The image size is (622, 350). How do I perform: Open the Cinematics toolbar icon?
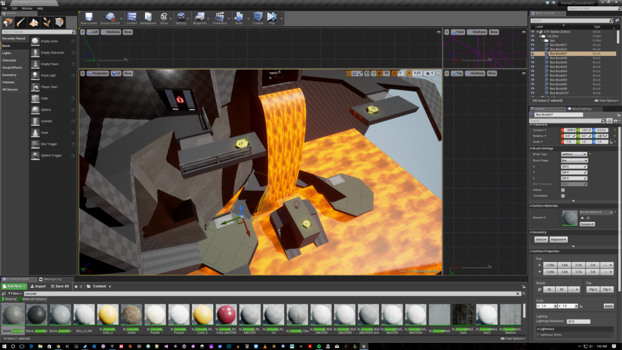(219, 18)
